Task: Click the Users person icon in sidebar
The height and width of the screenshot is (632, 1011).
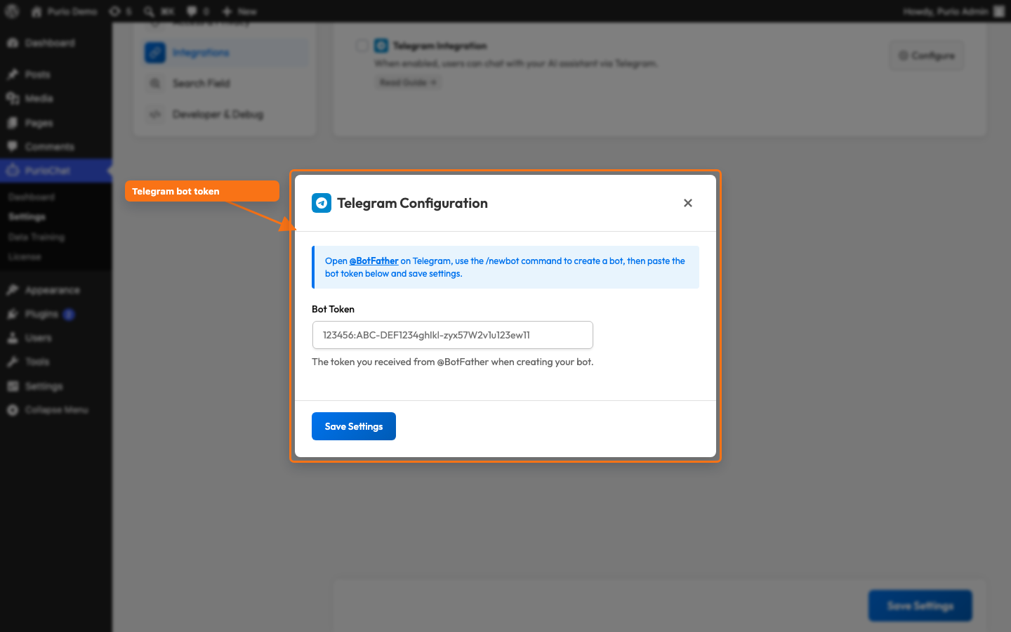Action: point(13,338)
